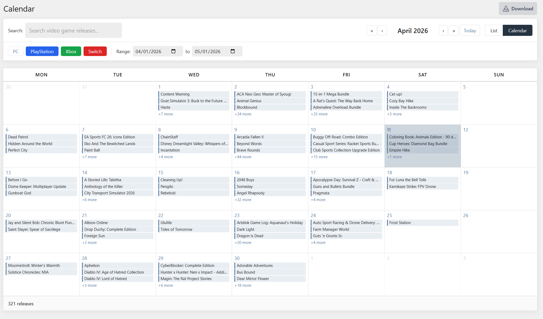Open the start date calendar picker icon
This screenshot has width=543, height=319.
173,51
